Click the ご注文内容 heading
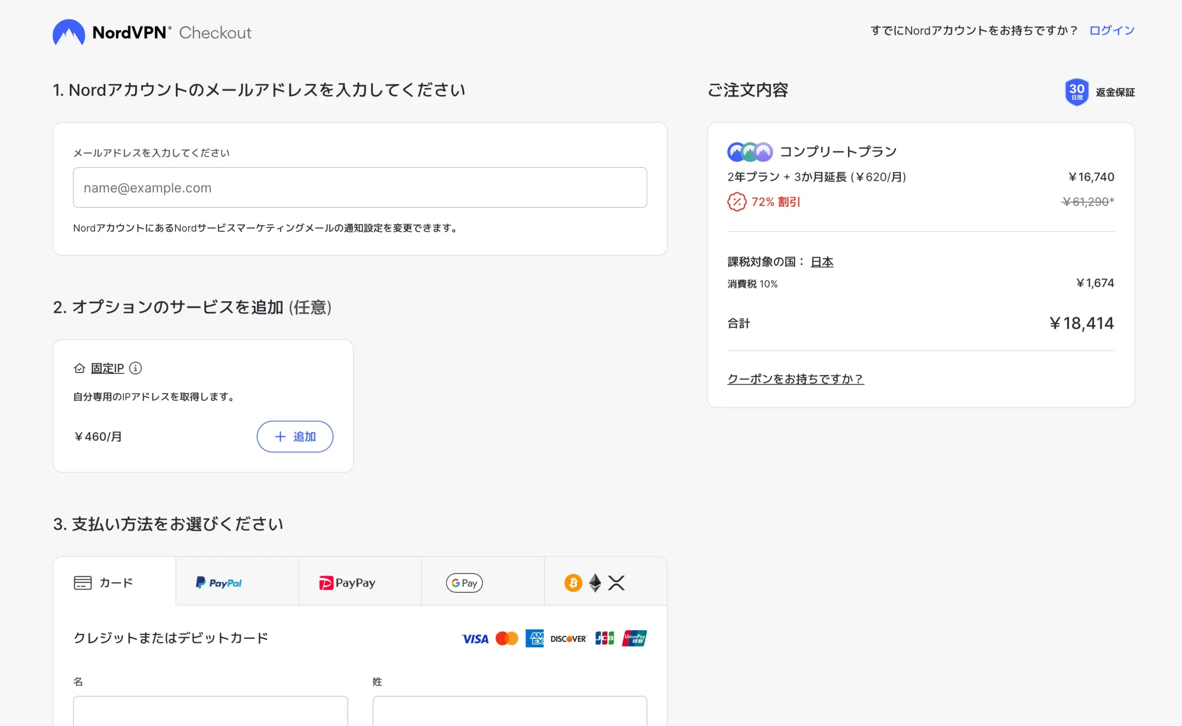The height and width of the screenshot is (726, 1182). 748,90
